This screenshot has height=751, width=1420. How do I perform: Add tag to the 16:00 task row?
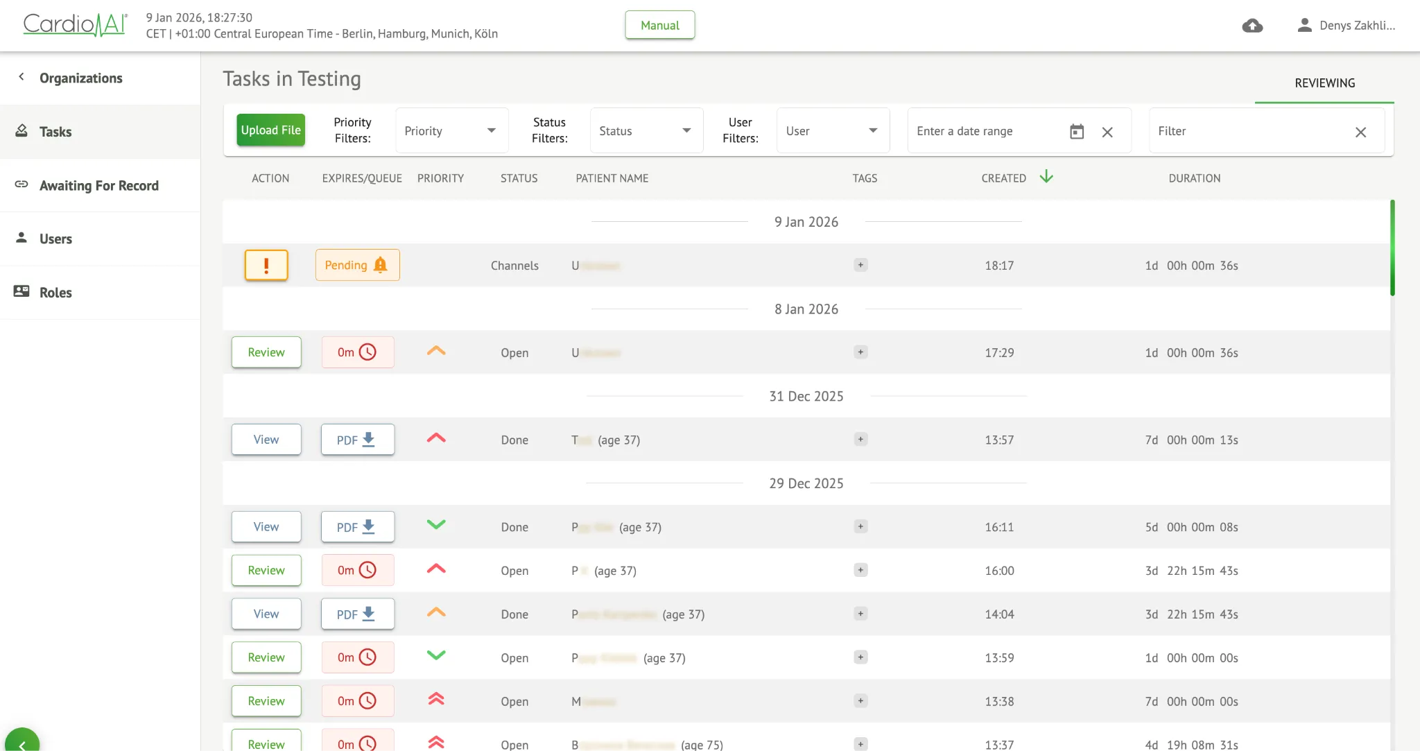coord(860,570)
